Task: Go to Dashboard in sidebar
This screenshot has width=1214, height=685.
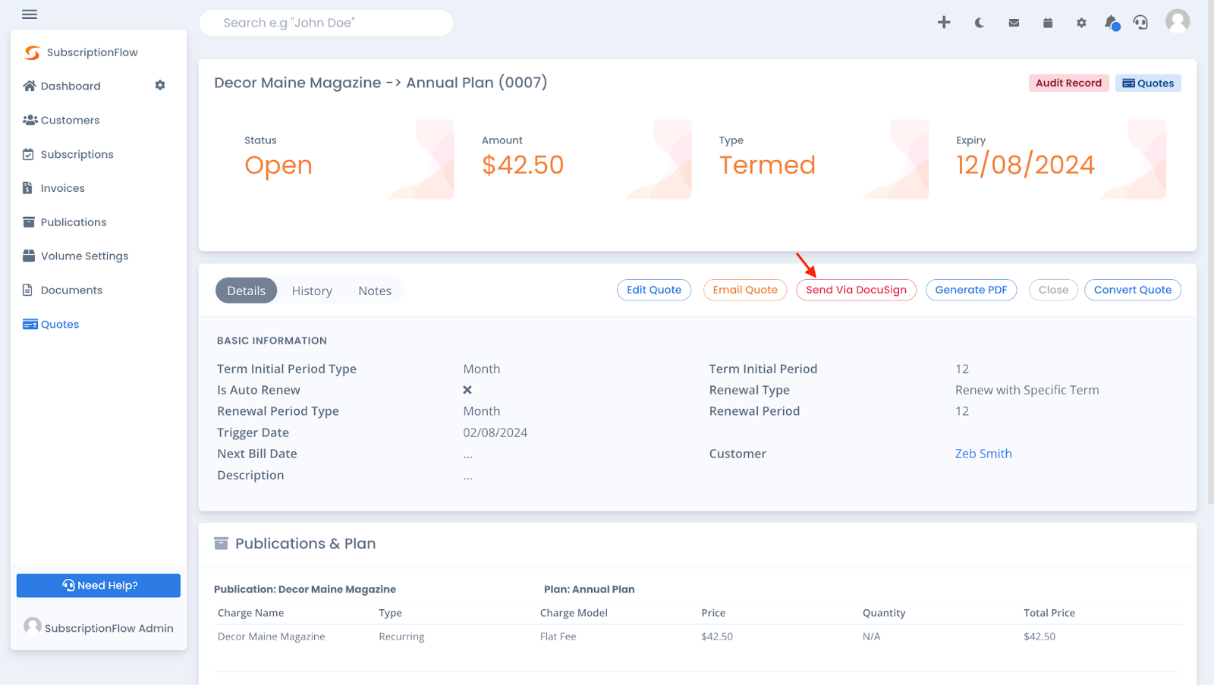Action: (x=71, y=86)
